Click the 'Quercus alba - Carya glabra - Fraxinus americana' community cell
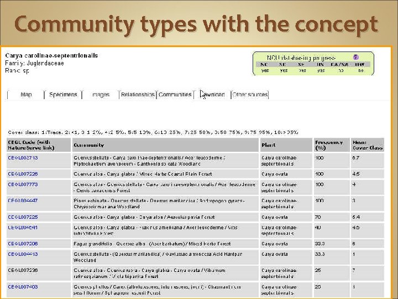 point(165,230)
